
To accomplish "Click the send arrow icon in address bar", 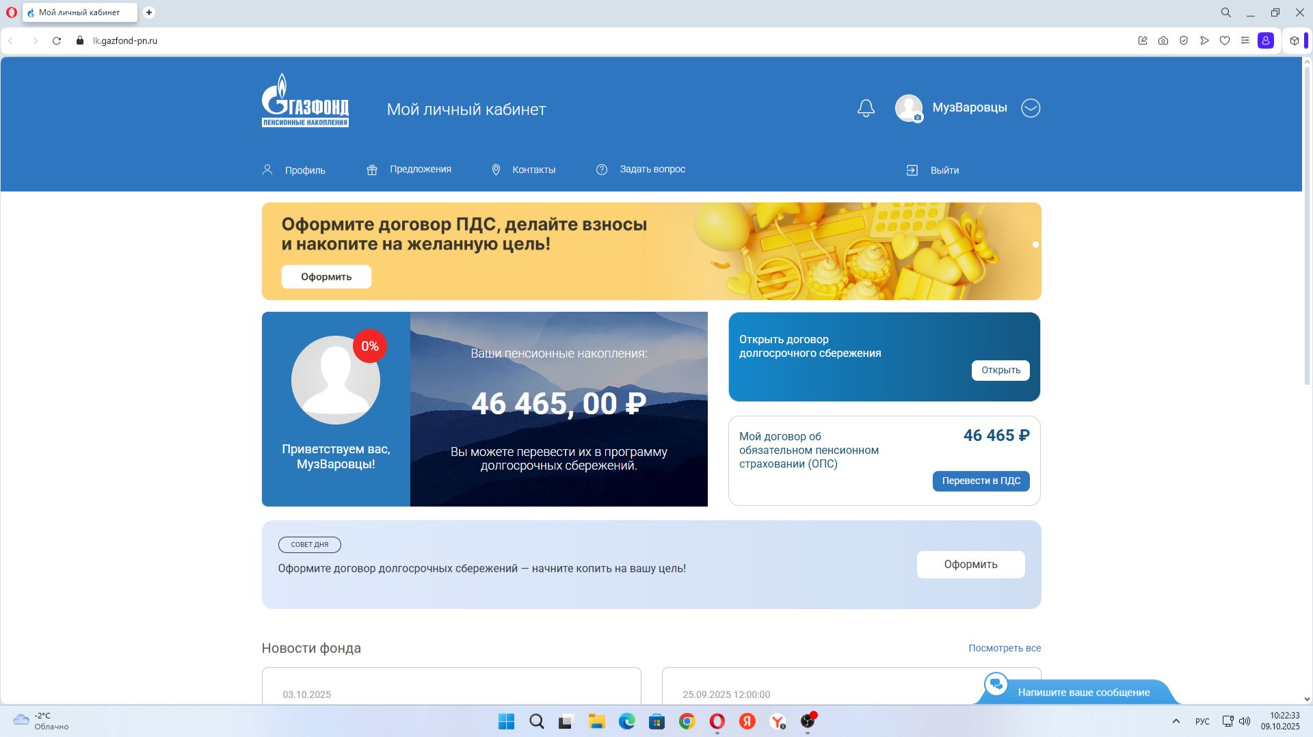I will [1204, 41].
